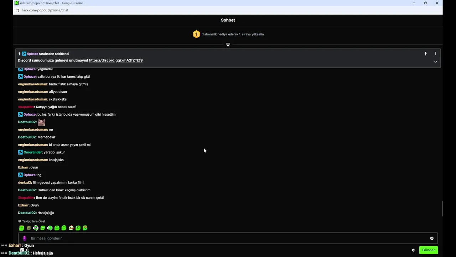Image resolution: width=456 pixels, height=257 pixels.
Task: Open chat settings gear
Action: click(x=413, y=250)
